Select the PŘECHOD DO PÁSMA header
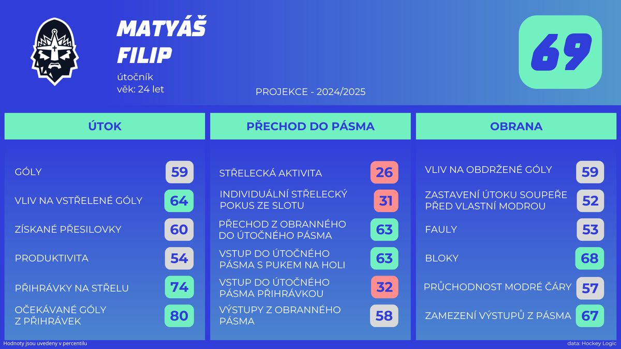621x349 pixels. click(310, 126)
